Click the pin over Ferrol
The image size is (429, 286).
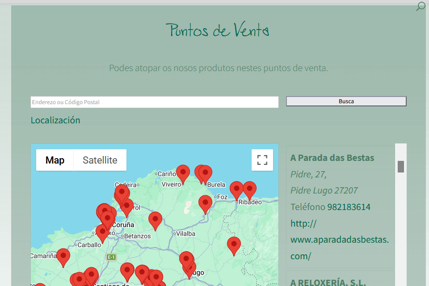pos(126,208)
